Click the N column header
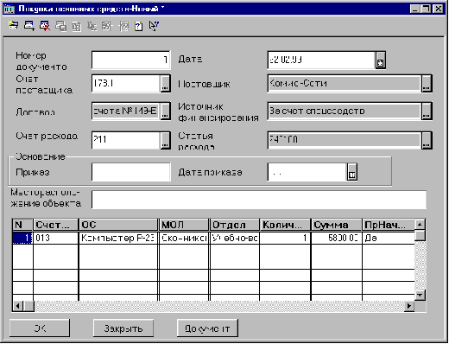 [22, 225]
